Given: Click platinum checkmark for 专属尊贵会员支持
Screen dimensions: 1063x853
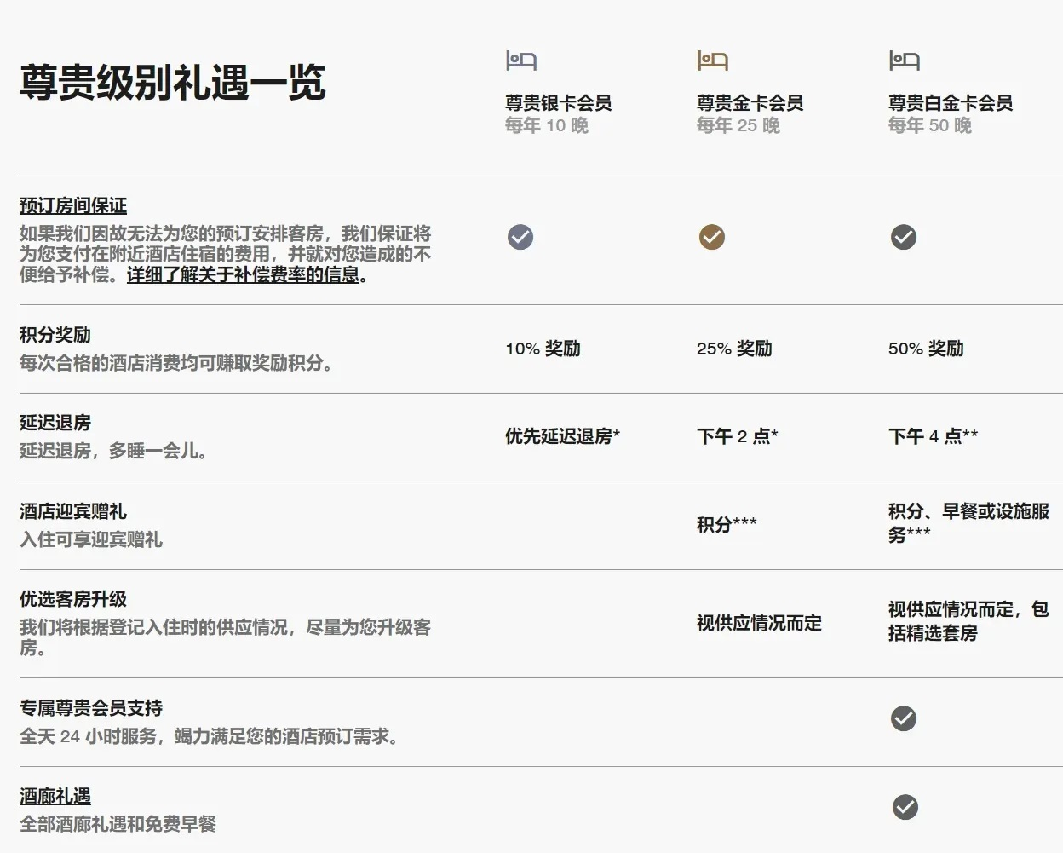Looking at the screenshot, I should coord(904,718).
